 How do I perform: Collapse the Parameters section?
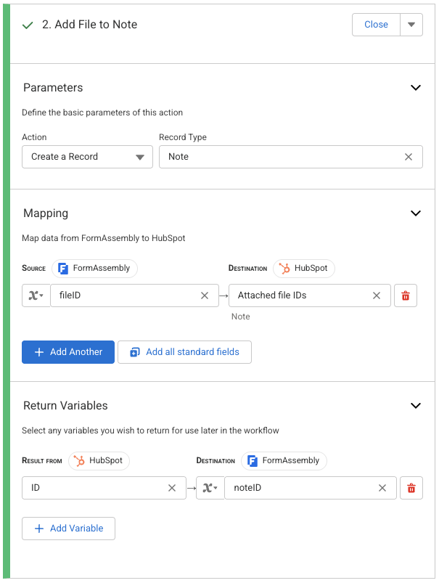coord(416,88)
